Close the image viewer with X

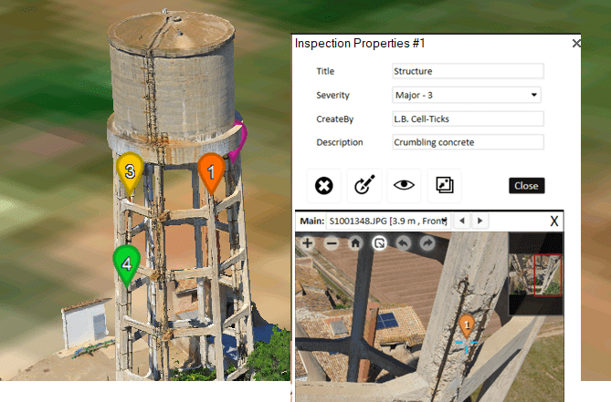tap(554, 221)
